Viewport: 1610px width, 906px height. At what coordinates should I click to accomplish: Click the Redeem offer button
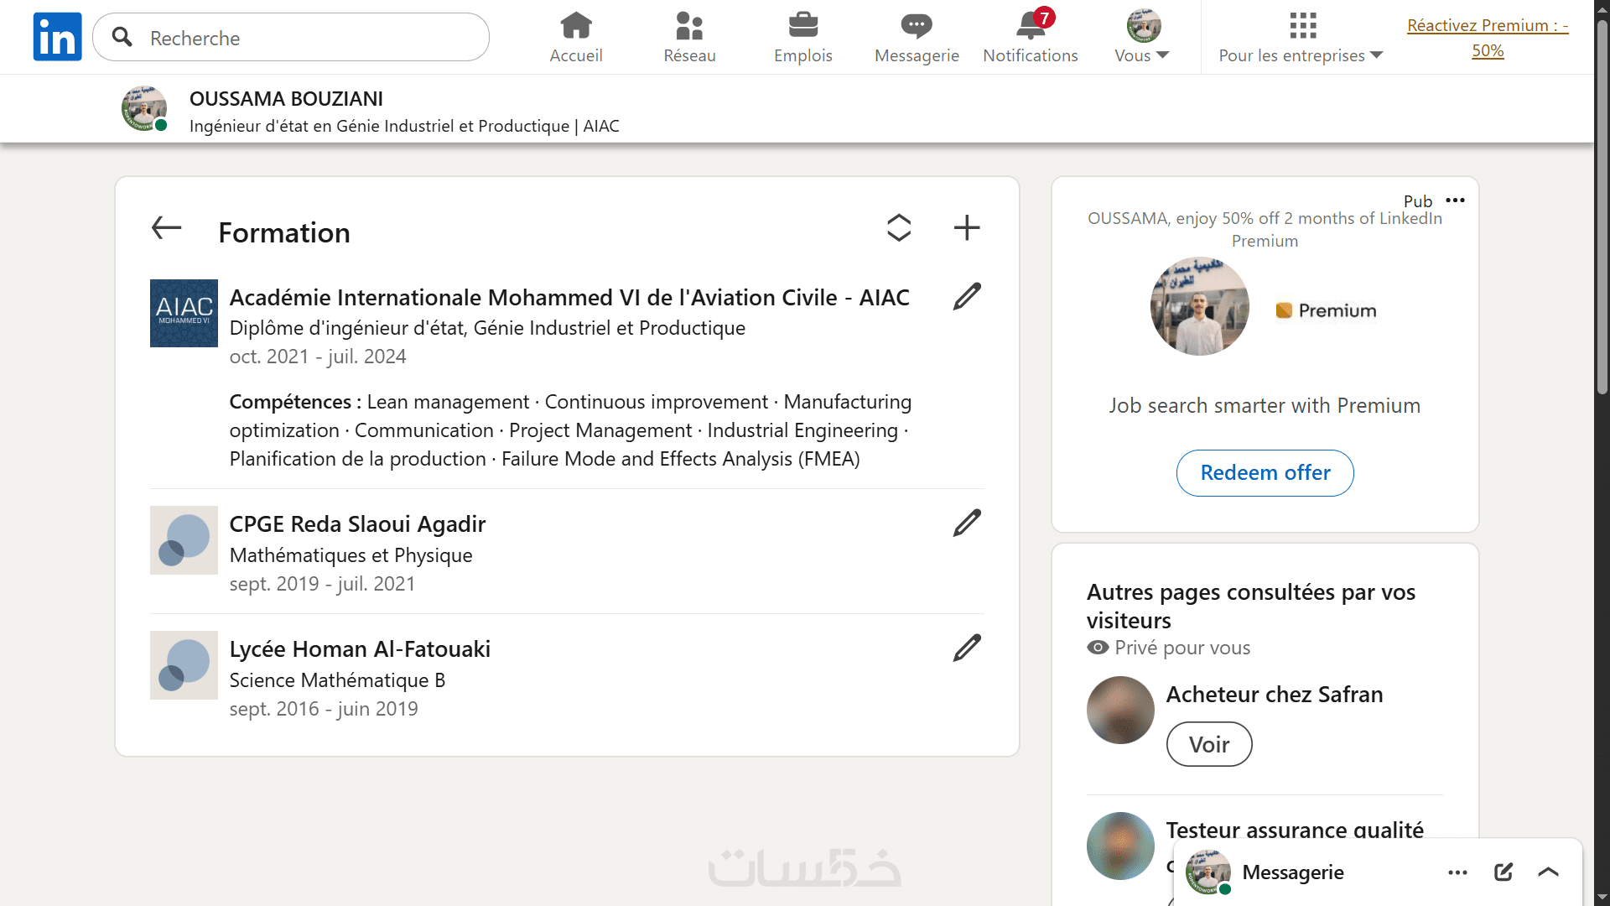click(x=1265, y=472)
